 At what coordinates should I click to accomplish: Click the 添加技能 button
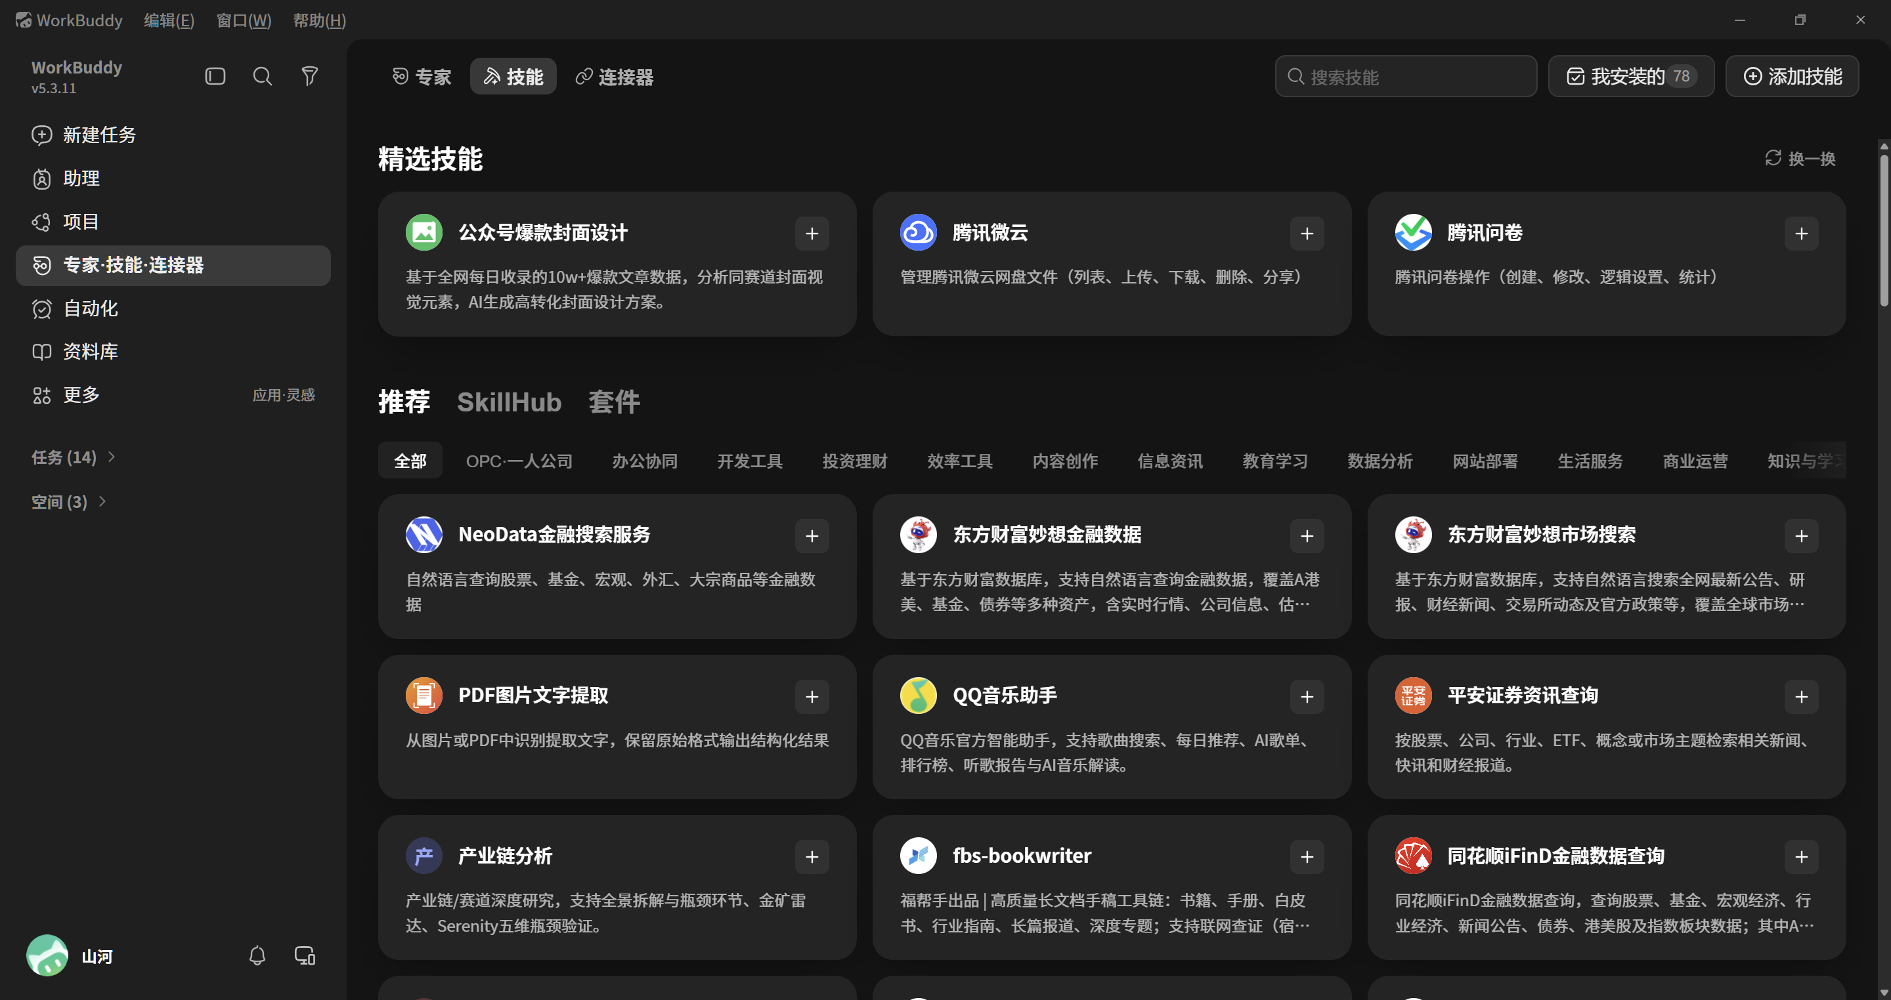click(1793, 76)
